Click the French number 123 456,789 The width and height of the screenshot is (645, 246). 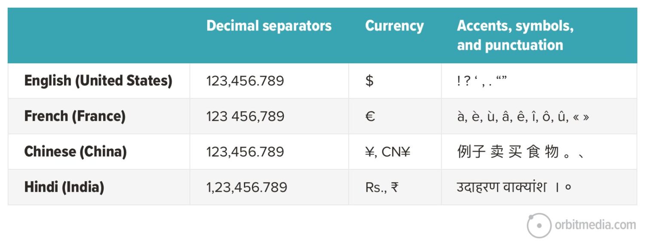[x=245, y=117]
